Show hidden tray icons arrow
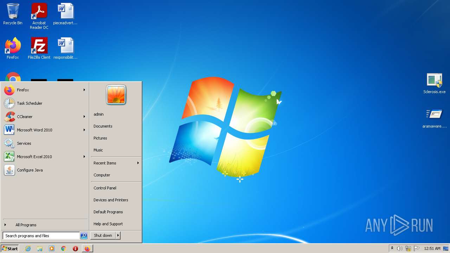This screenshot has width=450, height=253. (392, 248)
